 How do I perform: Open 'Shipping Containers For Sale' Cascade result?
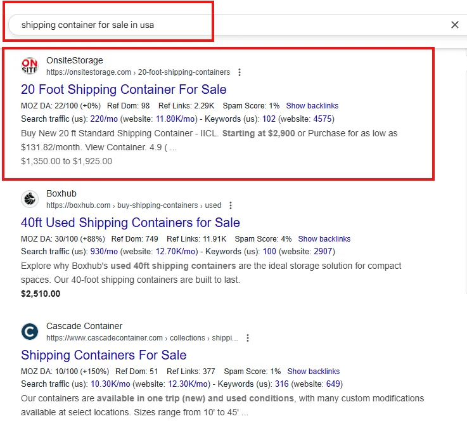click(104, 355)
